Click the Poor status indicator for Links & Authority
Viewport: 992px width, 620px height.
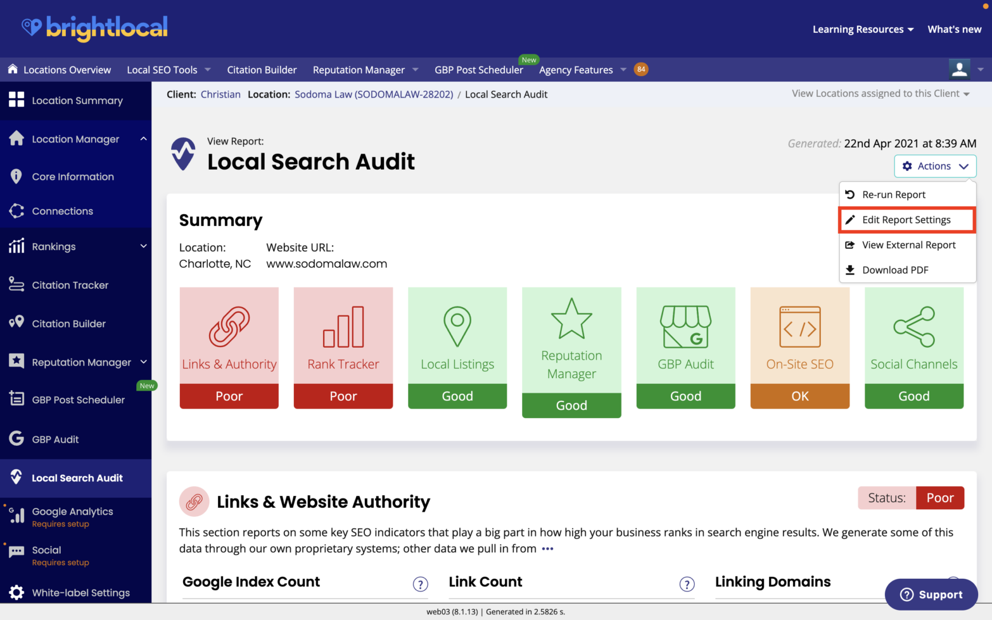(x=229, y=395)
